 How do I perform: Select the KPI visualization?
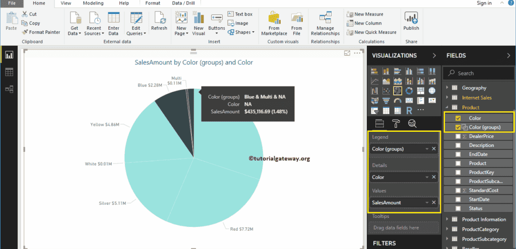[432, 101]
